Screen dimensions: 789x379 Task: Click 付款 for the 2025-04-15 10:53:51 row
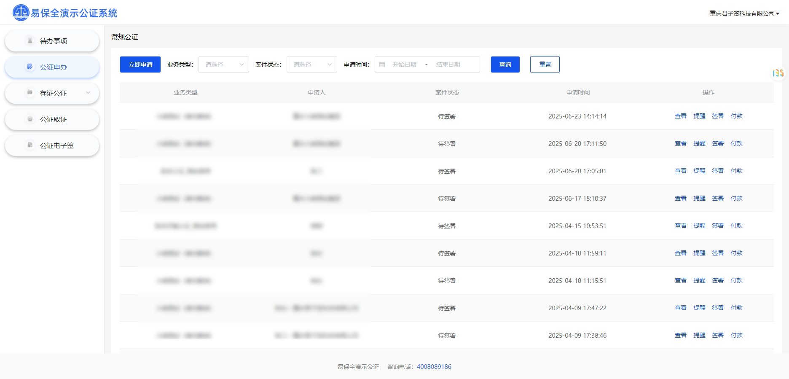[736, 226]
